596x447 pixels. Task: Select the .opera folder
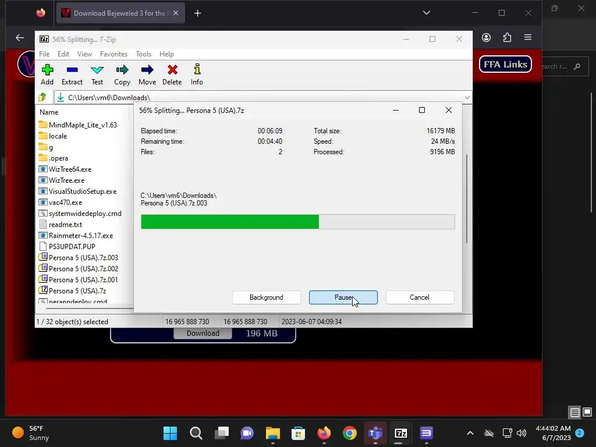tap(54, 158)
